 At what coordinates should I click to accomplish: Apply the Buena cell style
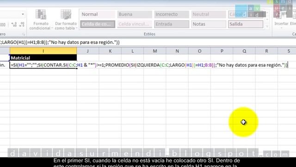pos(135,14)
